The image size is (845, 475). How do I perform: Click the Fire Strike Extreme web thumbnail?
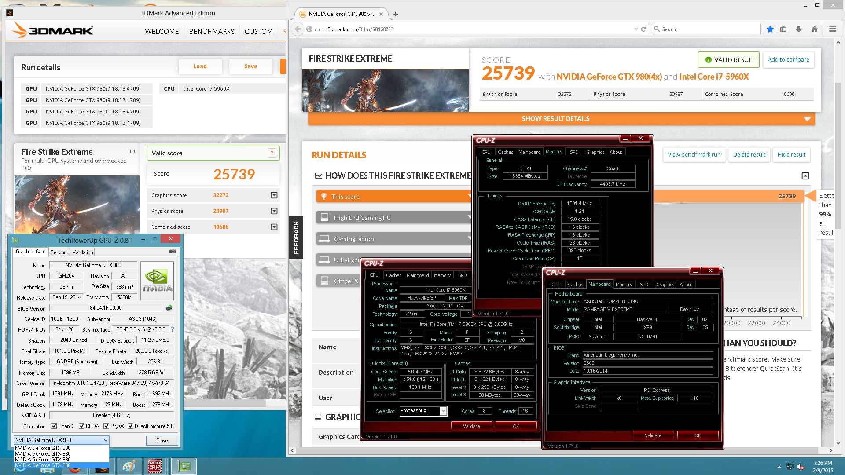point(385,90)
